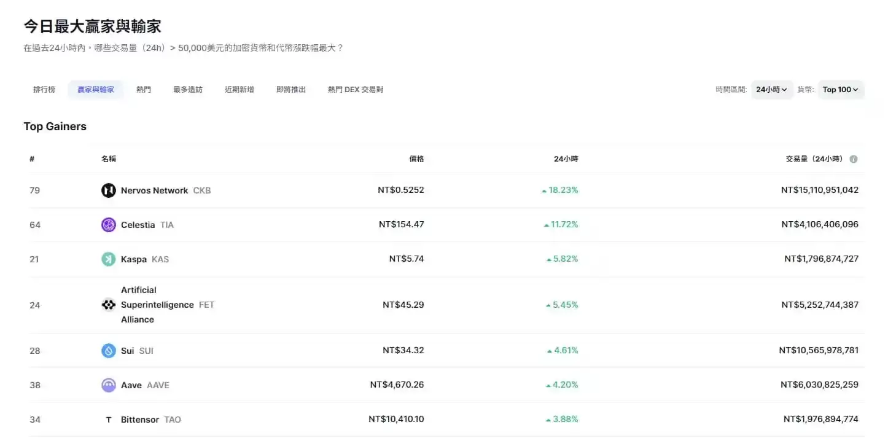
Task: Select the Celestia TIA coin icon
Action: click(x=108, y=224)
